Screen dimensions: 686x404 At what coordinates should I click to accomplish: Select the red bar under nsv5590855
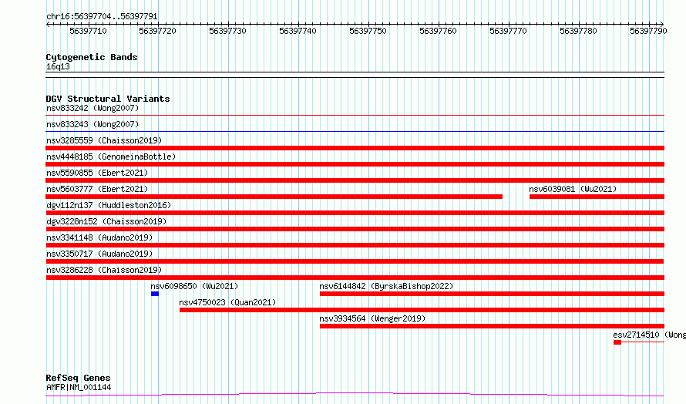tap(355, 180)
